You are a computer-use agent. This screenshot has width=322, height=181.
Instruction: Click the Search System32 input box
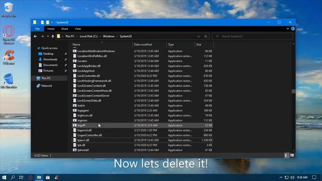253,36
